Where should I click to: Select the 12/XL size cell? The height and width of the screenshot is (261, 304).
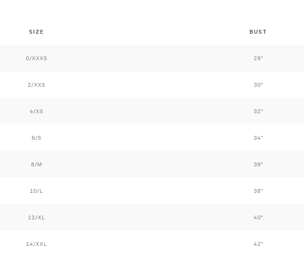[x=36, y=217]
